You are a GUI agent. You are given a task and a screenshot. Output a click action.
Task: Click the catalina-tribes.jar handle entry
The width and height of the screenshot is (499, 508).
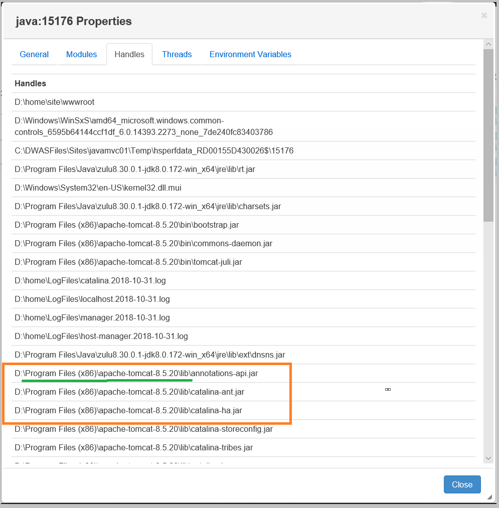[134, 447]
